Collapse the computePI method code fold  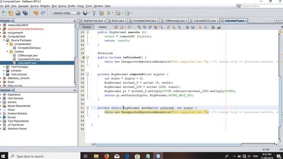[88, 74]
